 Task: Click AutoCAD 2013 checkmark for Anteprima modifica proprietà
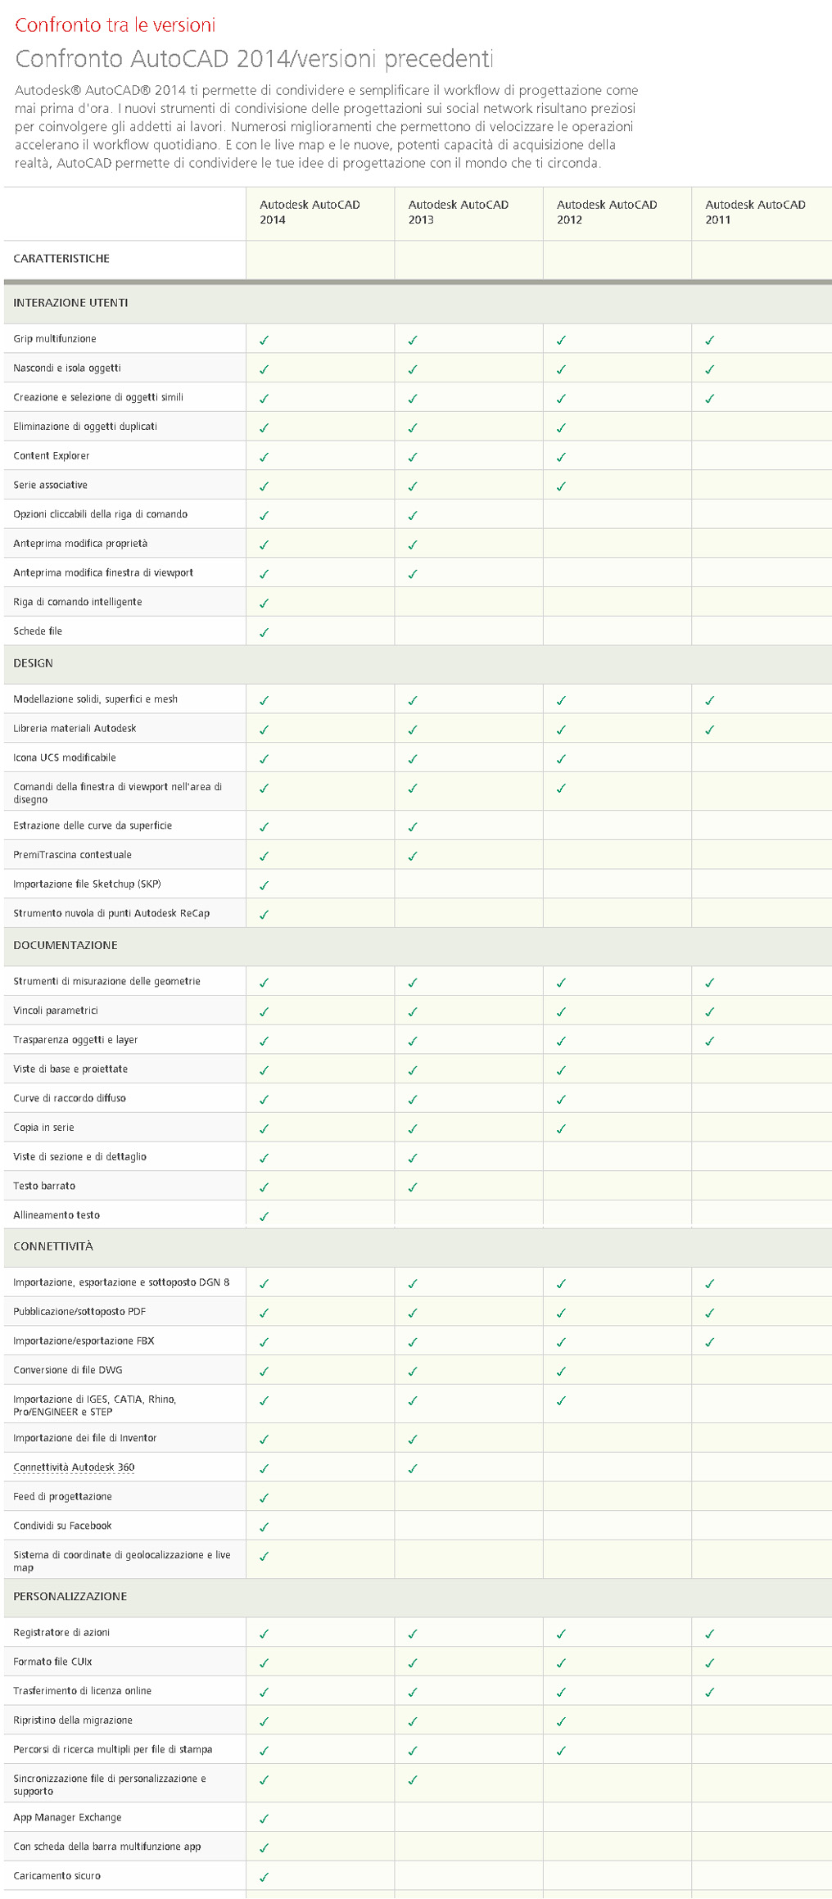(x=412, y=545)
